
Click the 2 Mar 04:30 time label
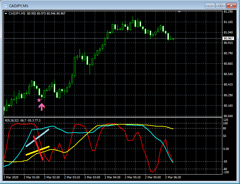click(112, 177)
